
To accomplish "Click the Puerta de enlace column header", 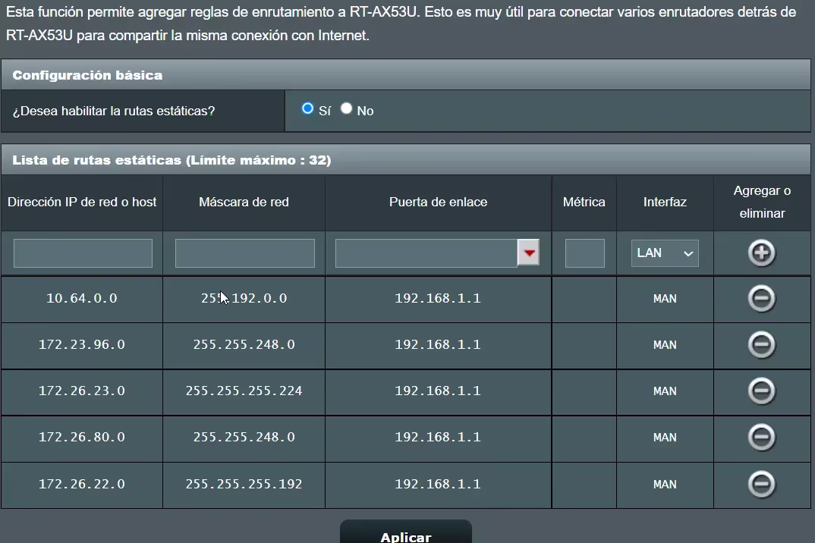I will (x=438, y=202).
